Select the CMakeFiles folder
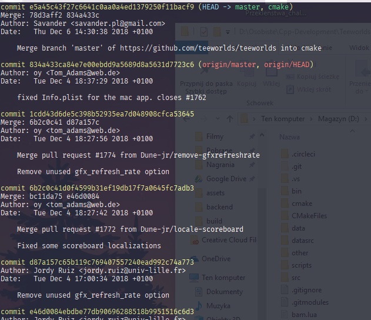371x320 pixels. [x=309, y=216]
